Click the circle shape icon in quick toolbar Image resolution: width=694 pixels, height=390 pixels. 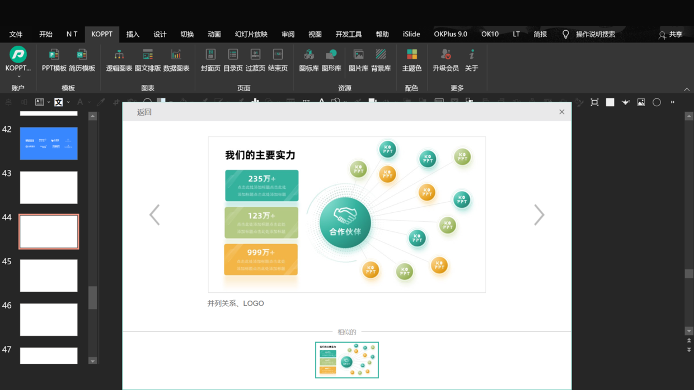[657, 102]
